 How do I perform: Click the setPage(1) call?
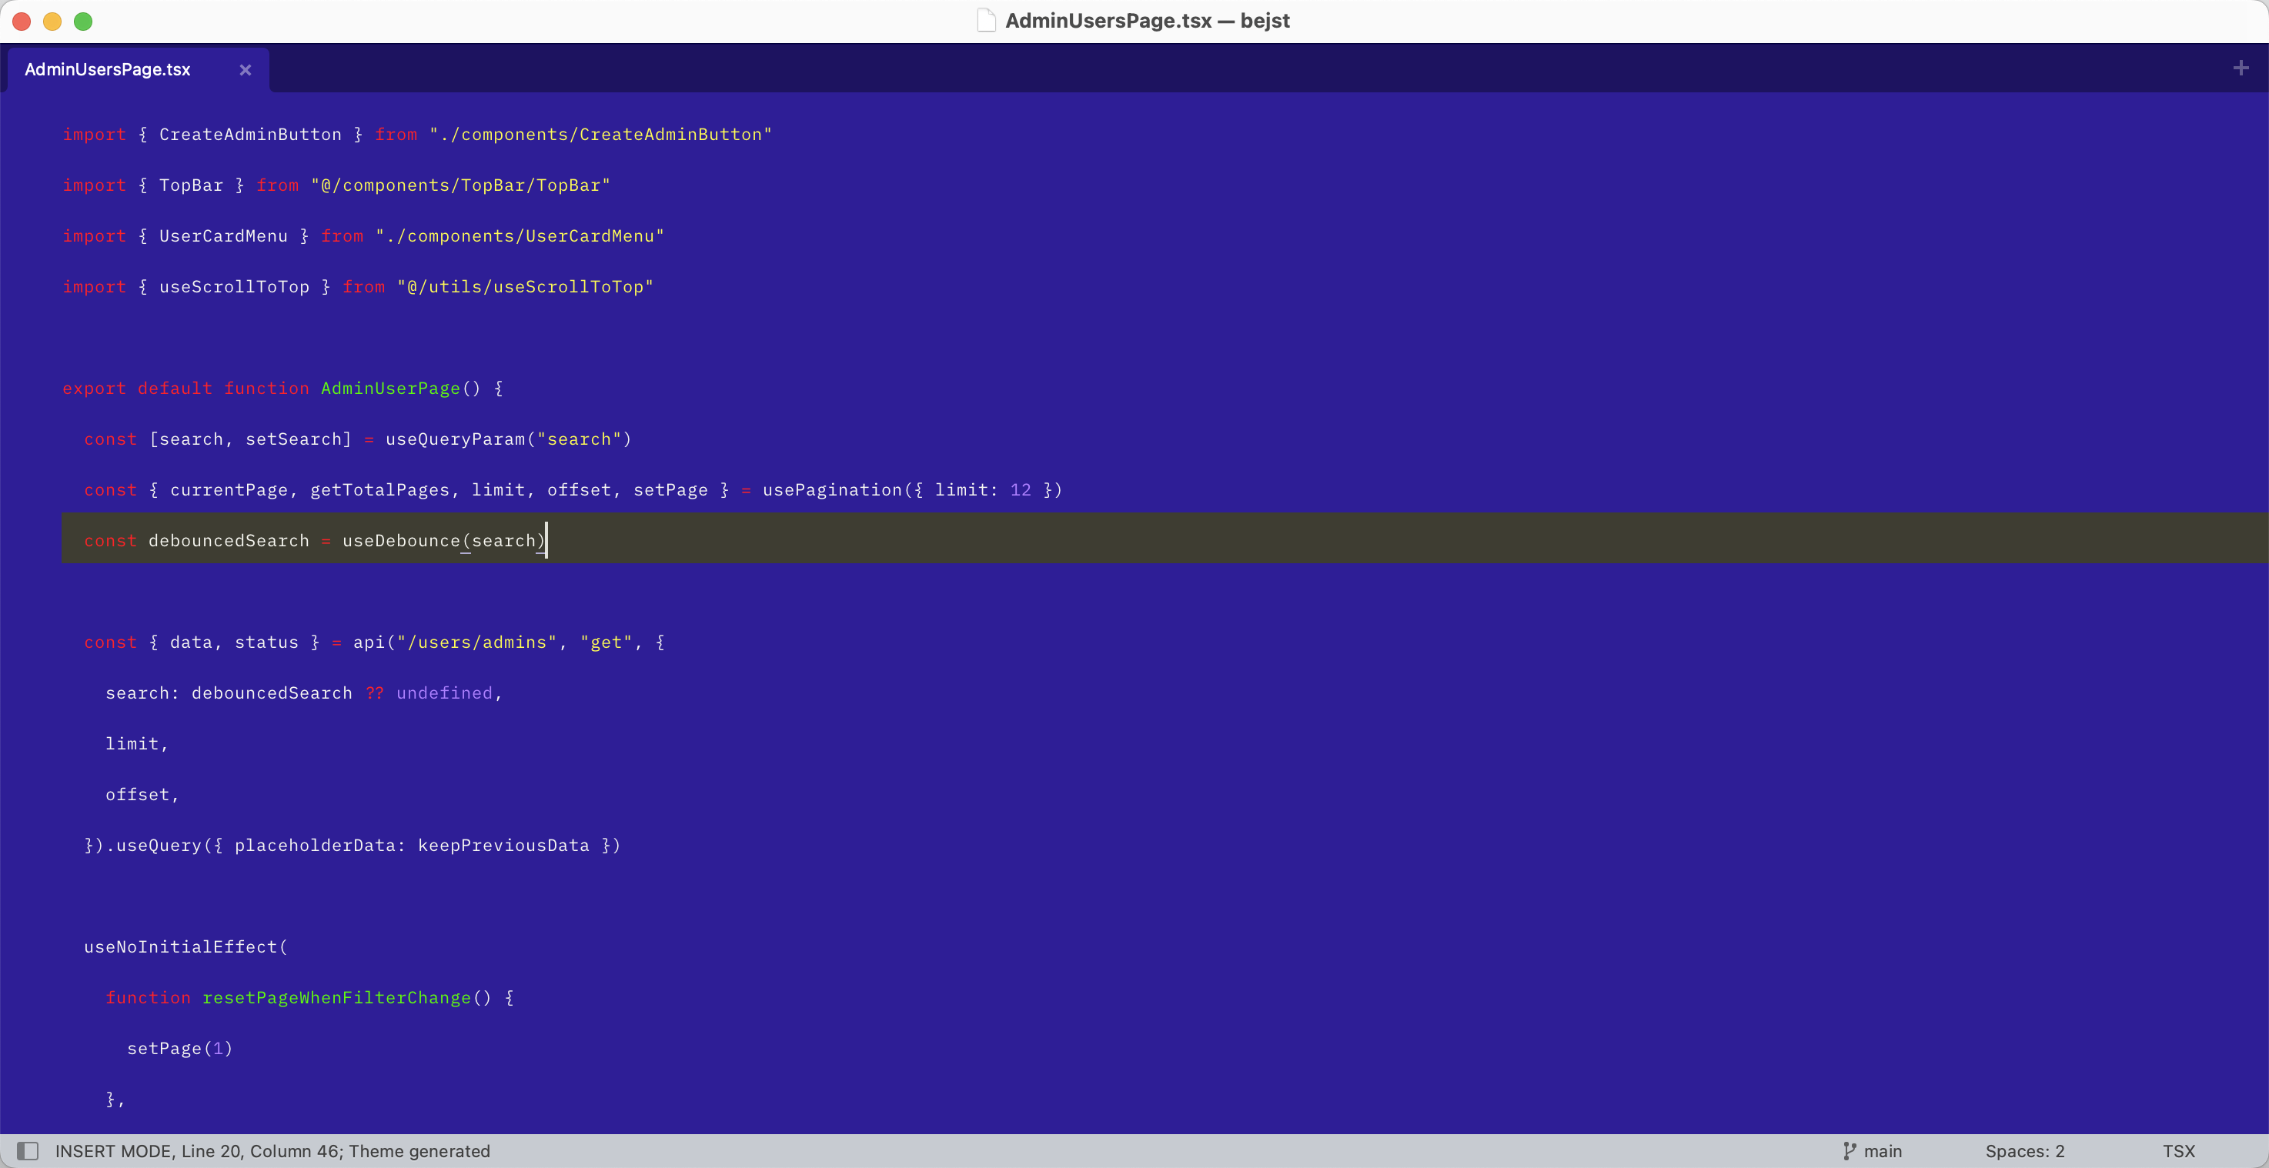[179, 1048]
